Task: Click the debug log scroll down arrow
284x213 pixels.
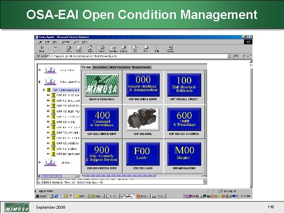Action: pyautogui.click(x=205, y=183)
